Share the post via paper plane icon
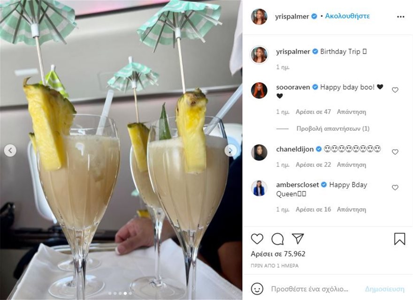413x300 pixels. coord(298,239)
